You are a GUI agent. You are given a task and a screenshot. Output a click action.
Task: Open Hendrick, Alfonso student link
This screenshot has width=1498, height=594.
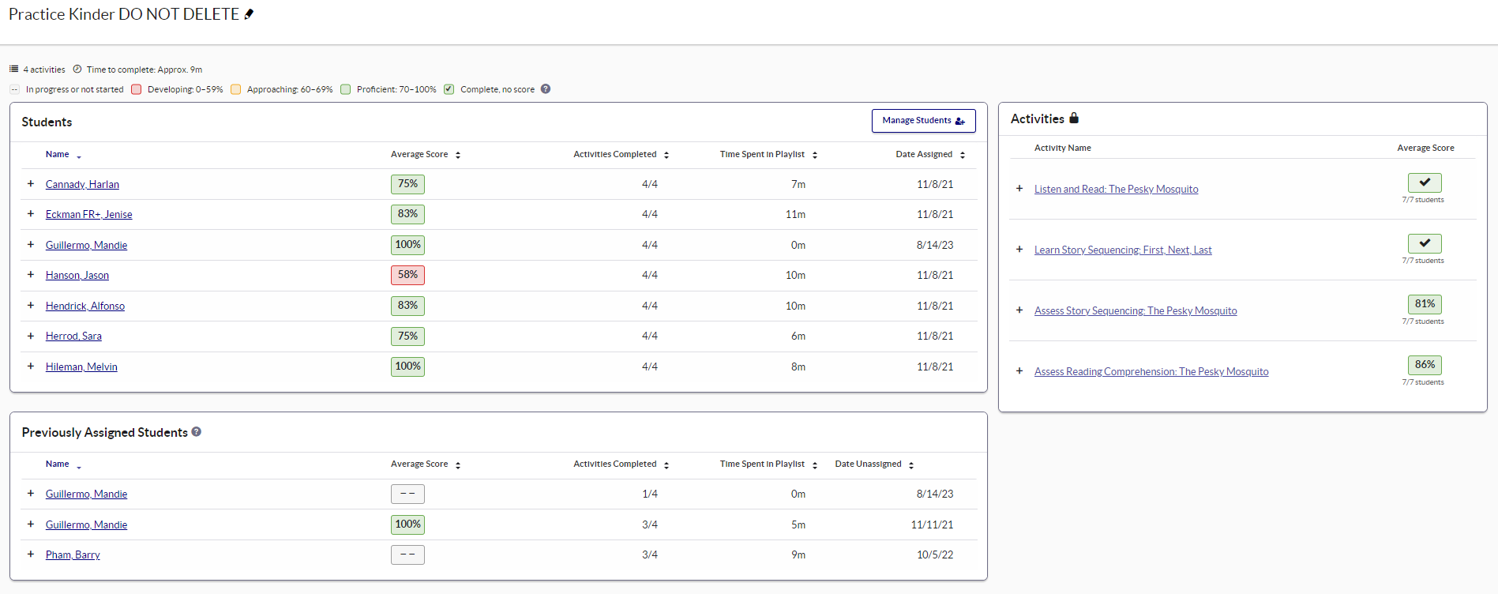[85, 306]
